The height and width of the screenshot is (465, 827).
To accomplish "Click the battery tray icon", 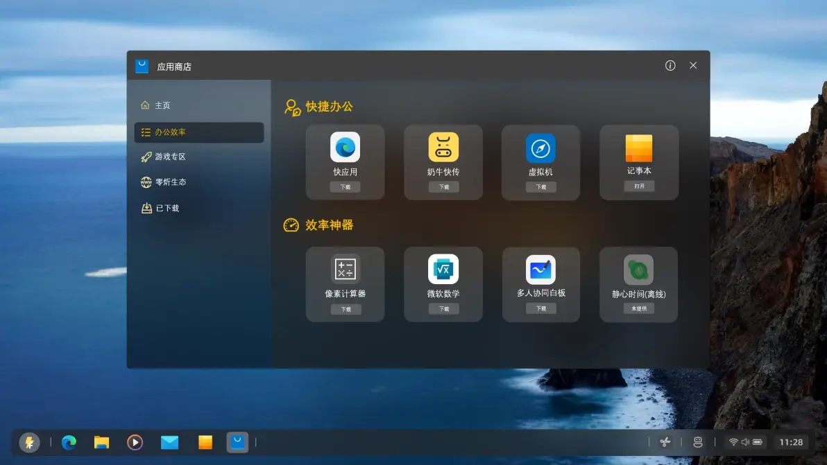I will (x=758, y=442).
